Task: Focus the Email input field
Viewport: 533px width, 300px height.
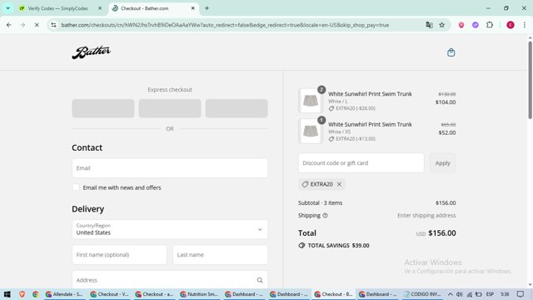Action: (x=170, y=168)
